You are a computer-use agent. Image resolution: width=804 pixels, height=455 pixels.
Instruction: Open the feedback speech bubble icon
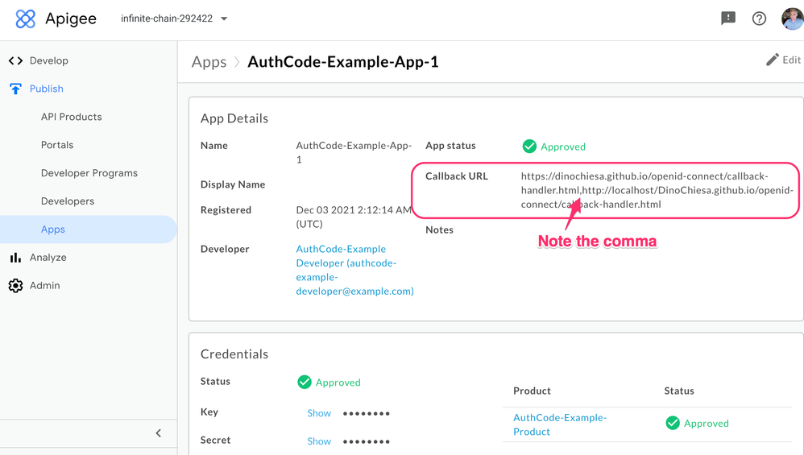click(728, 19)
